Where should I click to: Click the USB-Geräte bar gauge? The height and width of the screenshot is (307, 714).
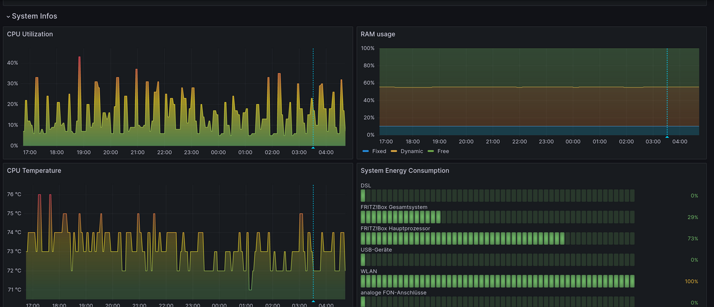[497, 259]
